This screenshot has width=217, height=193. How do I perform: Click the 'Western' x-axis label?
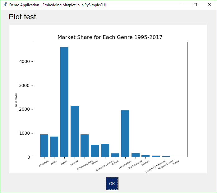coord(145,163)
